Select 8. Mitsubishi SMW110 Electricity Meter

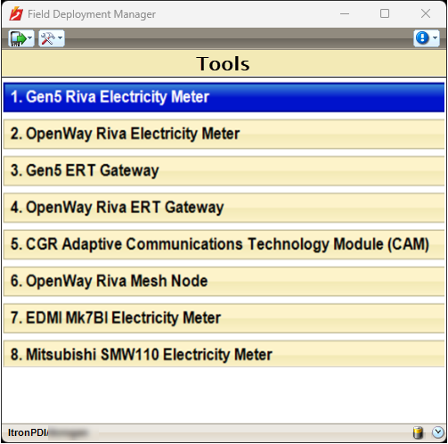click(x=224, y=355)
